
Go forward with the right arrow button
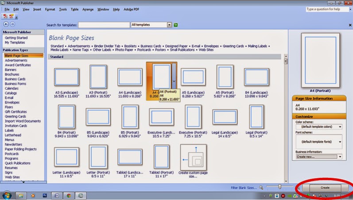coord(12,24)
